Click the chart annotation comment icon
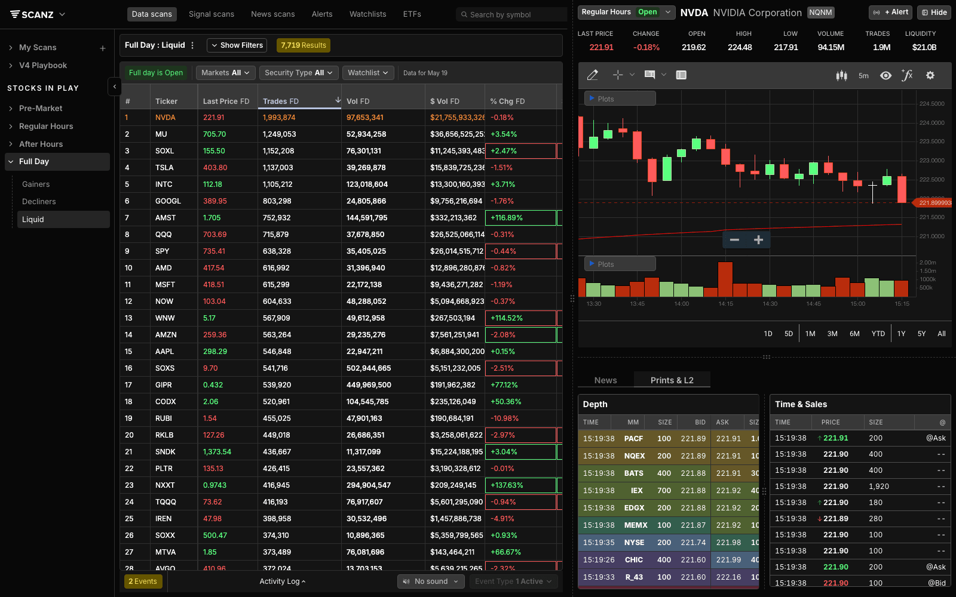This screenshot has width=956, height=597. (x=649, y=75)
